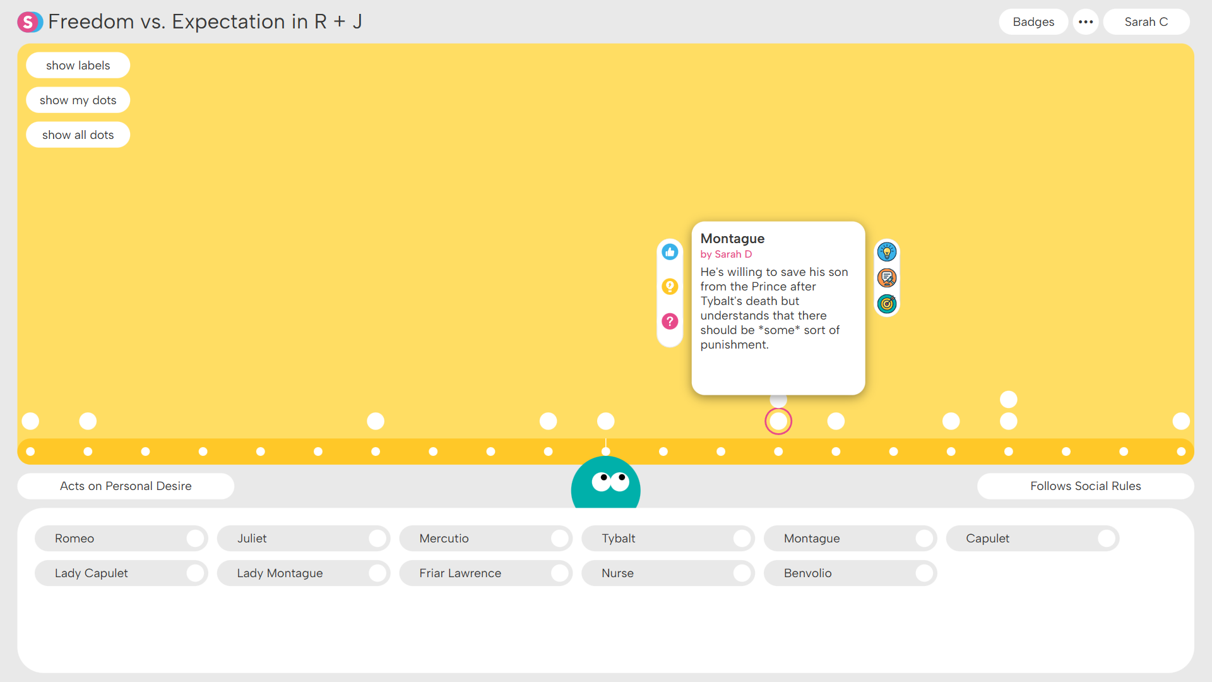
Task: Click the pink question mark icon
Action: (x=670, y=321)
